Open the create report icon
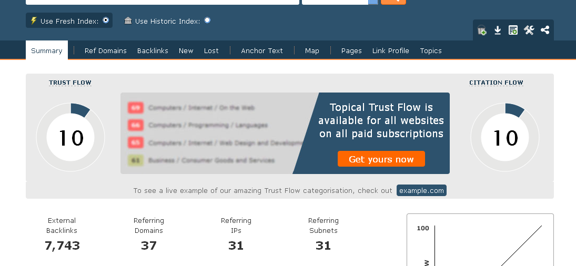Image resolution: width=576 pixels, height=266 pixels. pyautogui.click(x=513, y=30)
